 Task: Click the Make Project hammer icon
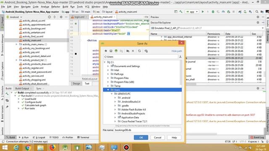(181, 12)
